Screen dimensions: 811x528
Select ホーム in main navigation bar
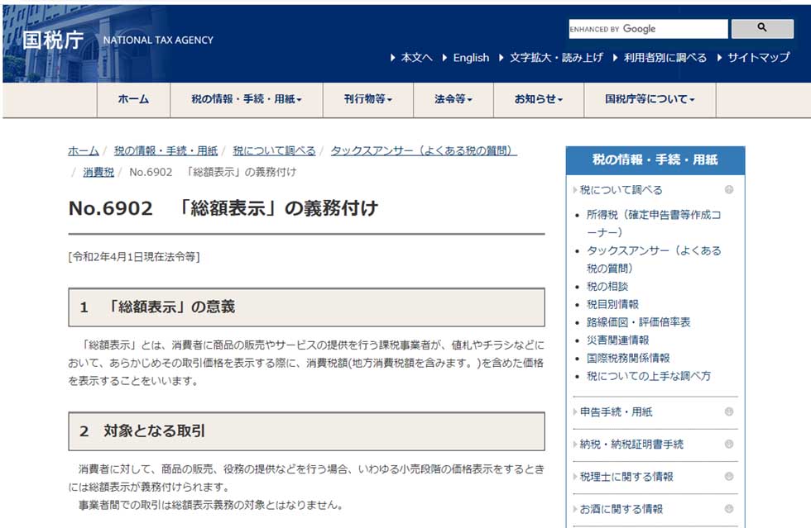[x=133, y=99]
